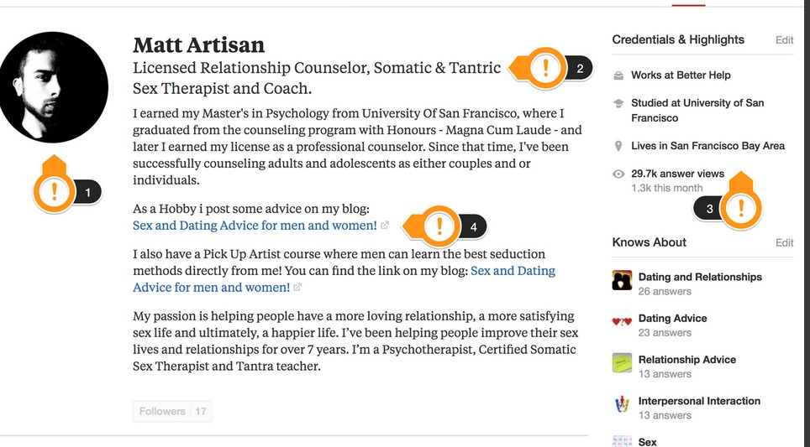The image size is (810, 447).
Task: Open the Dating and Relationships topic
Action: (700, 277)
